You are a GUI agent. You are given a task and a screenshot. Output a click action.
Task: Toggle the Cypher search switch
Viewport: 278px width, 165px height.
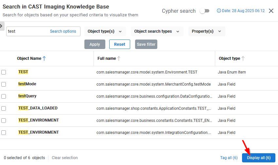click(204, 11)
